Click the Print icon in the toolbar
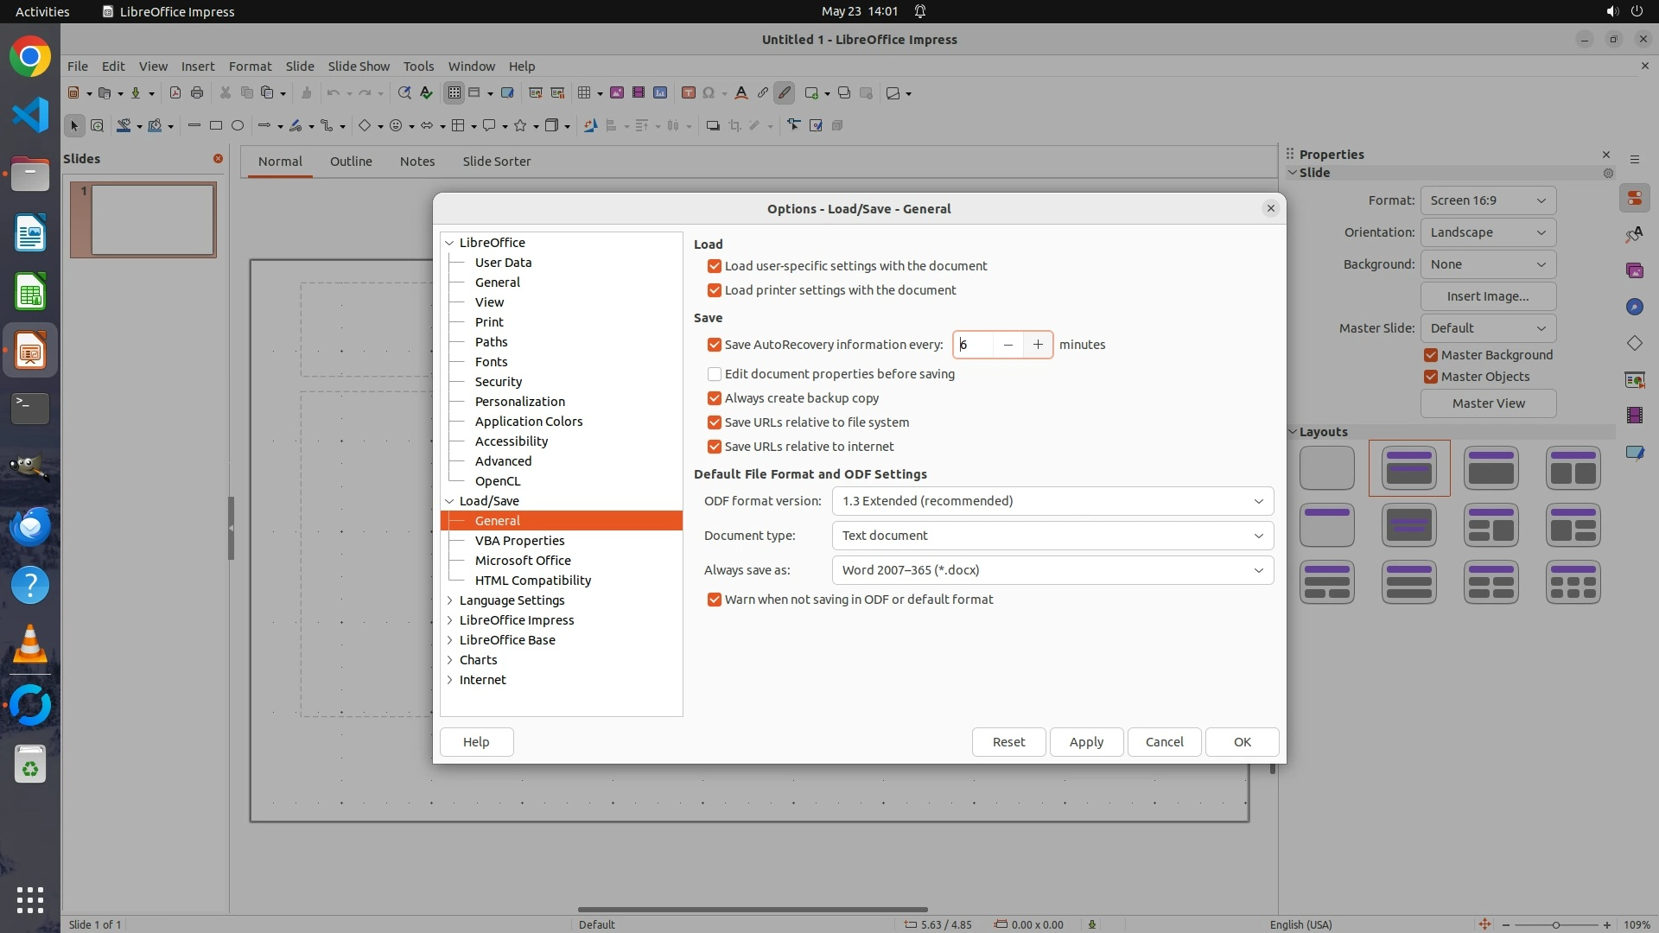Viewport: 1659px width, 933px height. pyautogui.click(x=197, y=93)
